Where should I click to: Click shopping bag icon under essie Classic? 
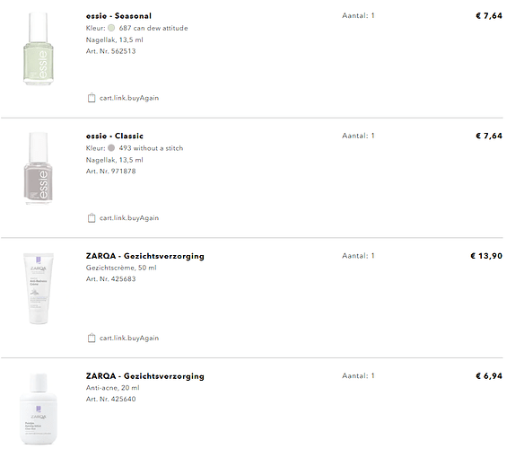click(x=92, y=218)
